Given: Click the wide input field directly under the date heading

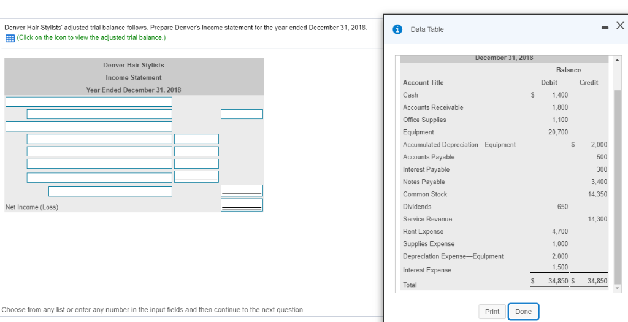Looking at the screenshot, I should coord(89,102).
